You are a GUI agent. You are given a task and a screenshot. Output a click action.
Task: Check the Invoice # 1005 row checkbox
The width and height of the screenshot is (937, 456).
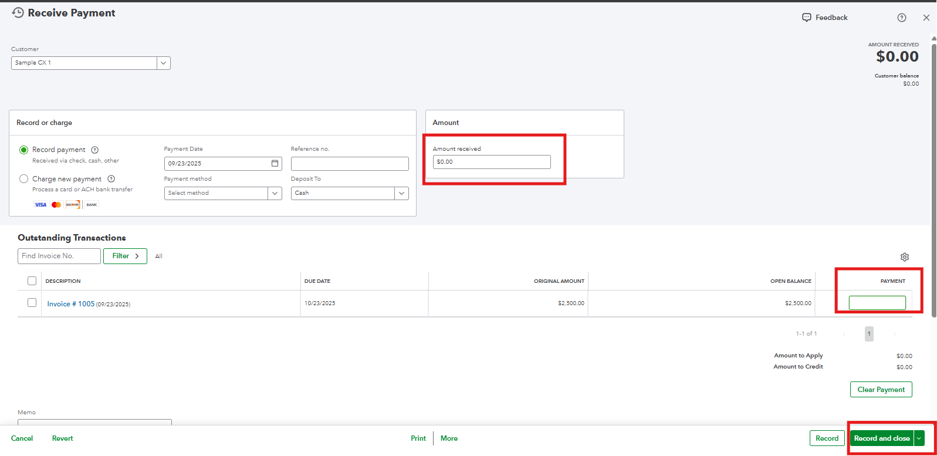click(32, 303)
